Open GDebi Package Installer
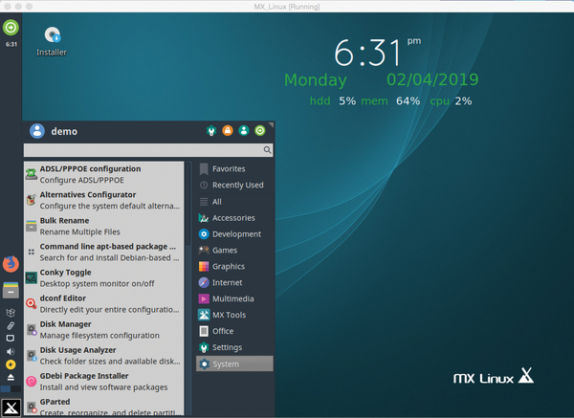The height and width of the screenshot is (418, 574). point(104,382)
